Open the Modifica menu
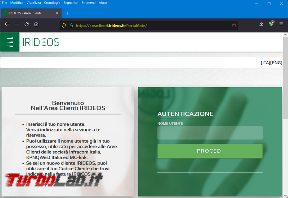Image resolution: width=288 pixels, height=198 pixels. [x=17, y=3]
